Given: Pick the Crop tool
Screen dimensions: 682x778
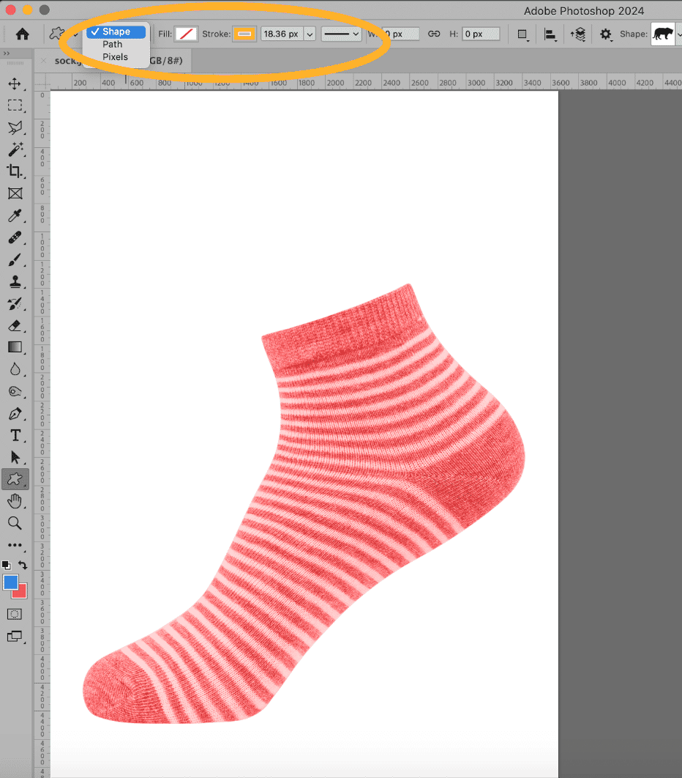Looking at the screenshot, I should coord(15,171).
